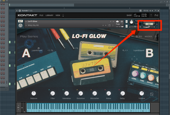Go to the next instrument from Lo-Fi Glow

[113, 21]
